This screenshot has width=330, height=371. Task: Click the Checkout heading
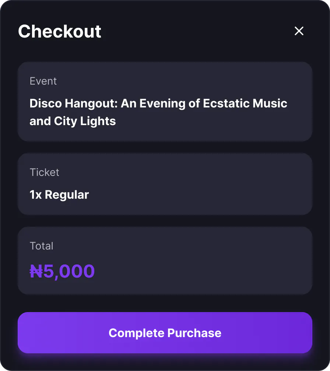click(x=60, y=31)
